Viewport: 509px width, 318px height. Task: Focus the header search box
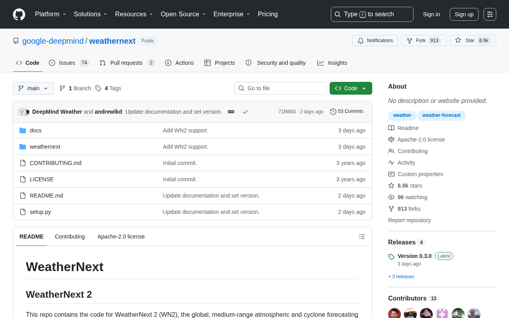pyautogui.click(x=372, y=14)
